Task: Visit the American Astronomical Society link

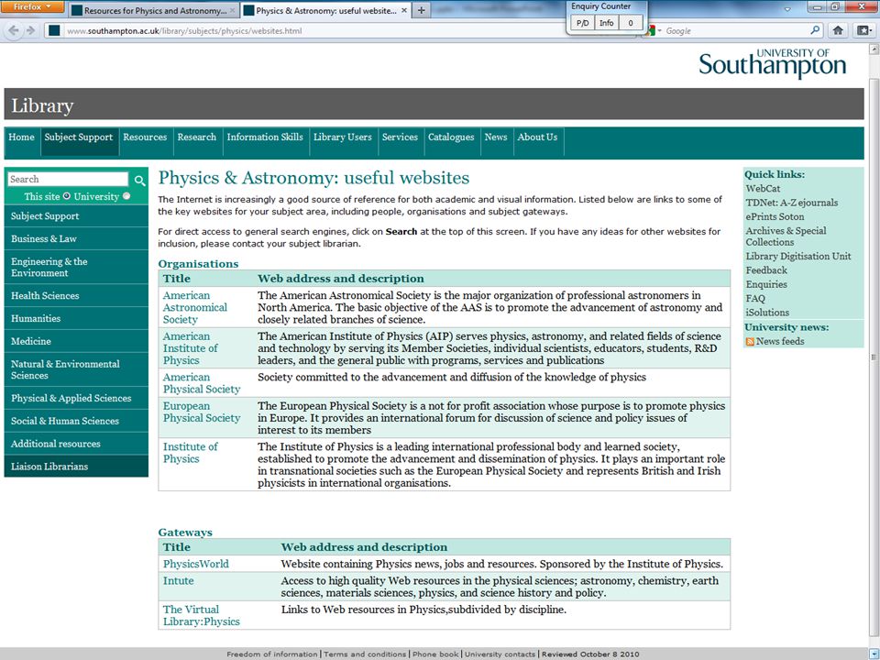Action: coord(194,308)
